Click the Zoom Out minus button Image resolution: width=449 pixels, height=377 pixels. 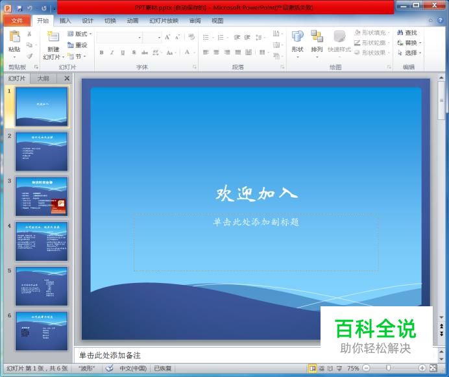click(366, 368)
